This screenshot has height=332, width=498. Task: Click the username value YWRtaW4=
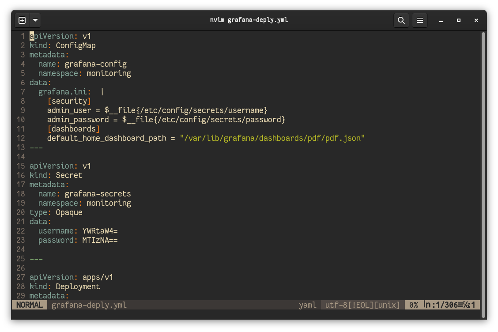coord(100,231)
